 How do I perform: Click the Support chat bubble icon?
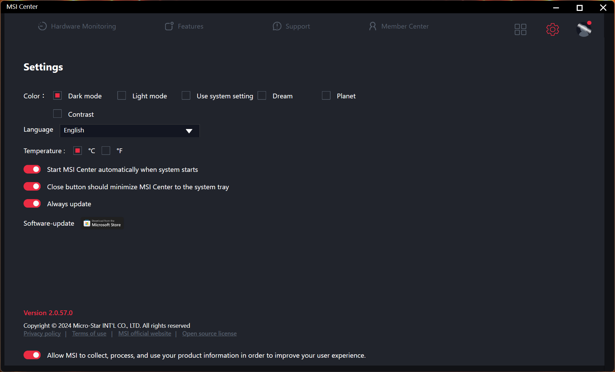click(277, 26)
